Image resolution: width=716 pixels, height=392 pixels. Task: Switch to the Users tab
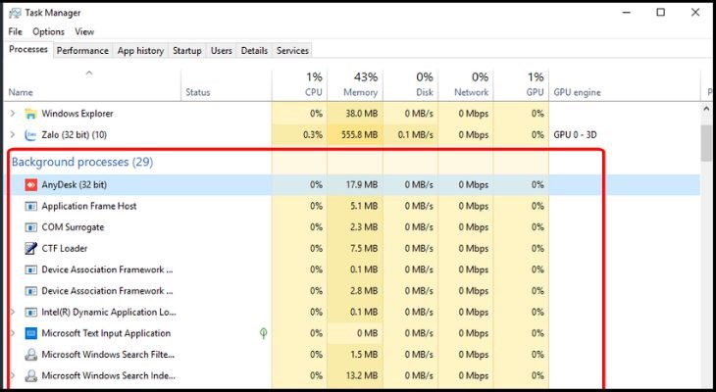[x=222, y=51]
